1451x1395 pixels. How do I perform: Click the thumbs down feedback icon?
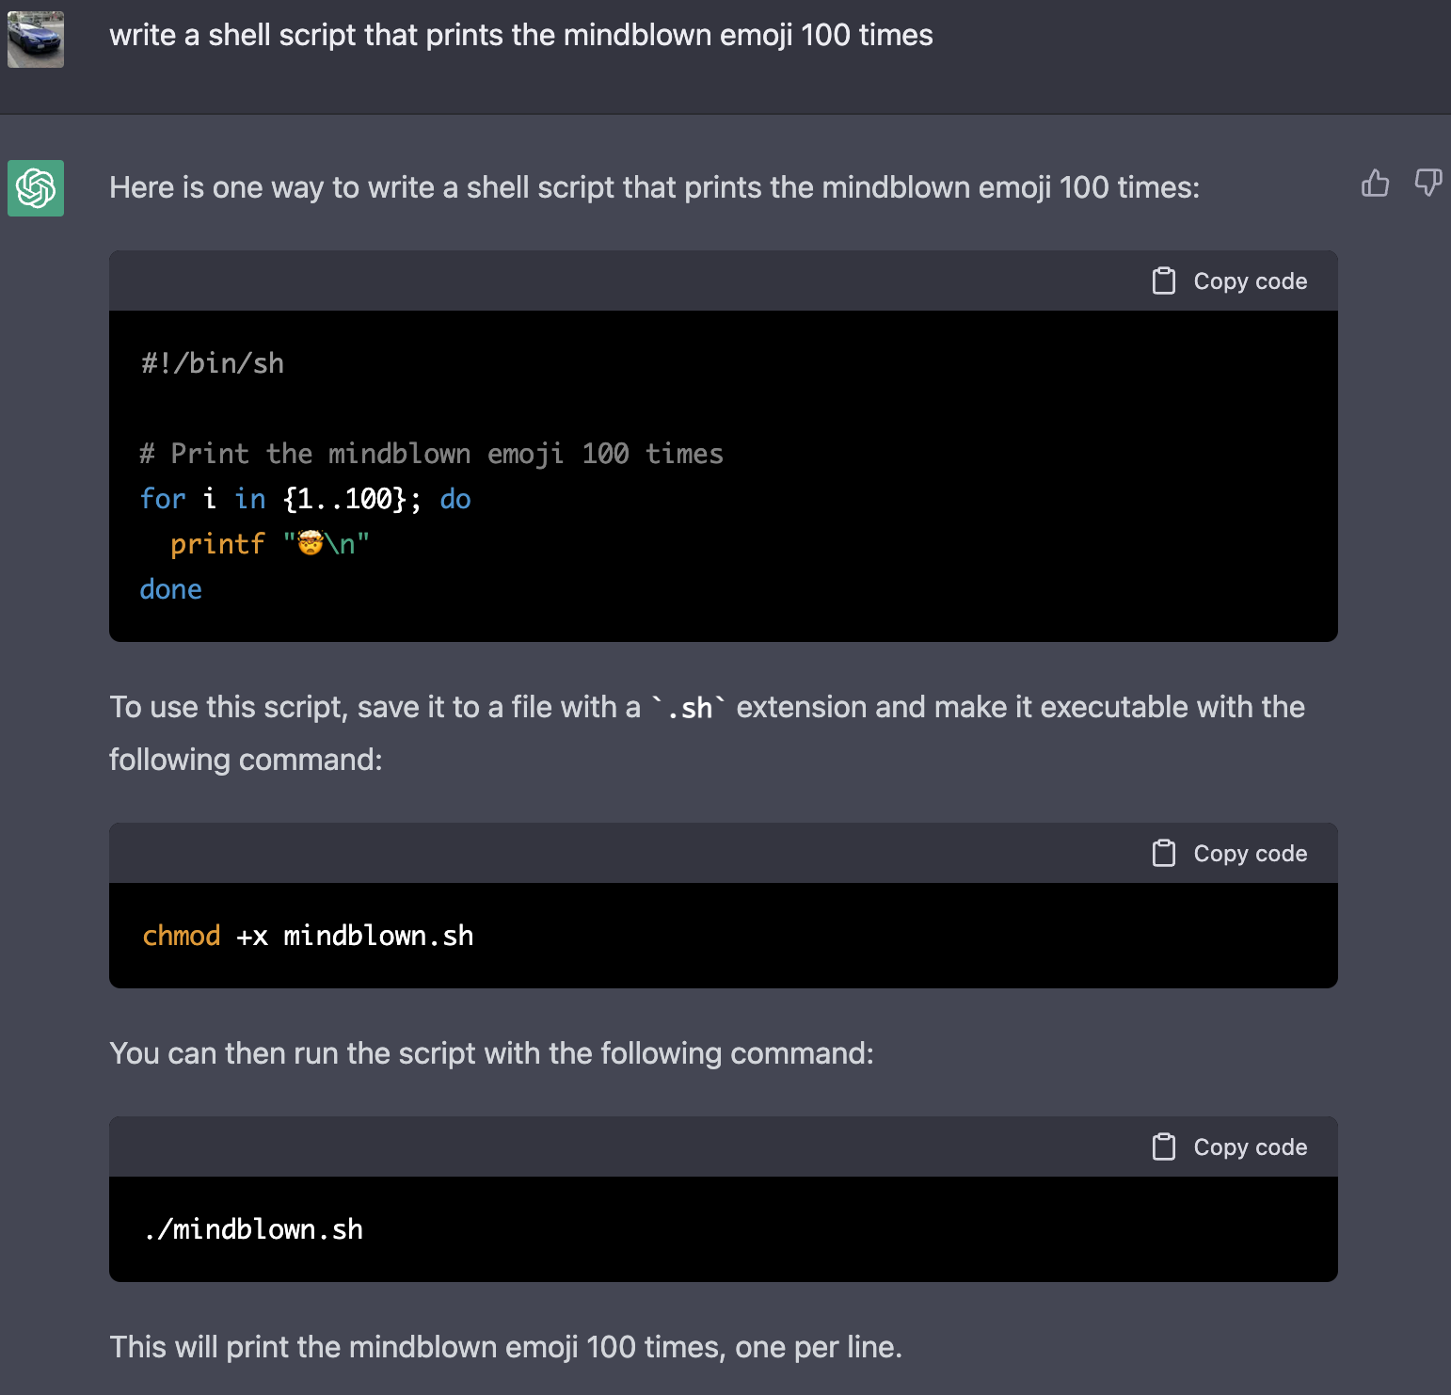(1427, 184)
